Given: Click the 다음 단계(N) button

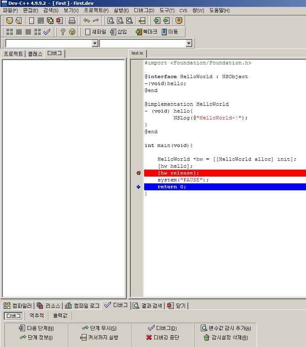Looking at the screenshot, I should [x=36, y=328].
